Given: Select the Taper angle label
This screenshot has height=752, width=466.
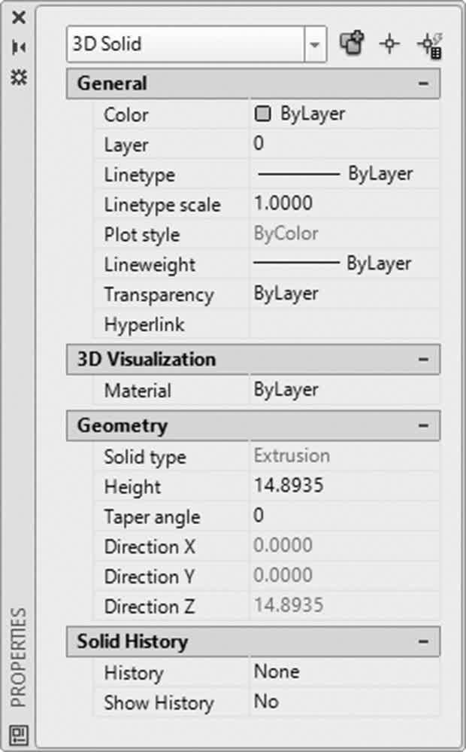Looking at the screenshot, I should (153, 517).
